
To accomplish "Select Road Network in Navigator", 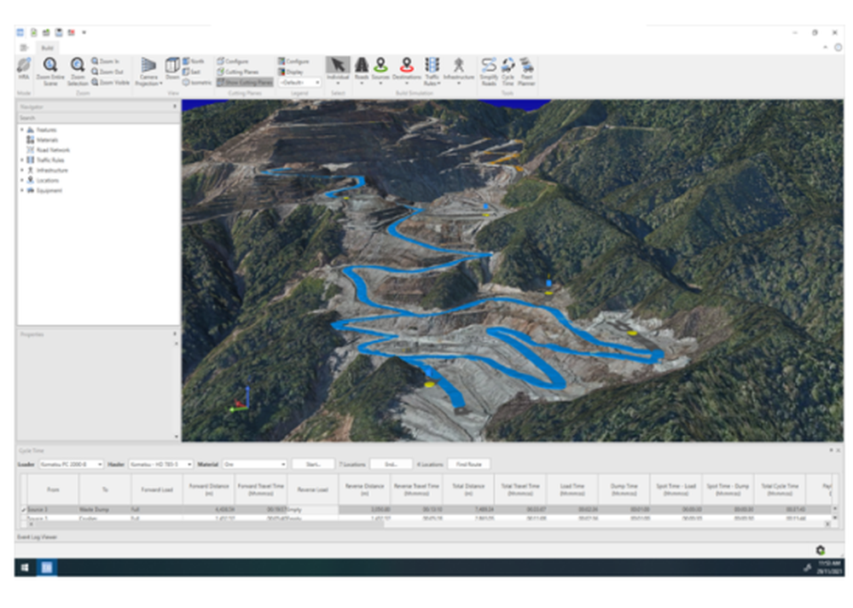I will pyautogui.click(x=52, y=150).
